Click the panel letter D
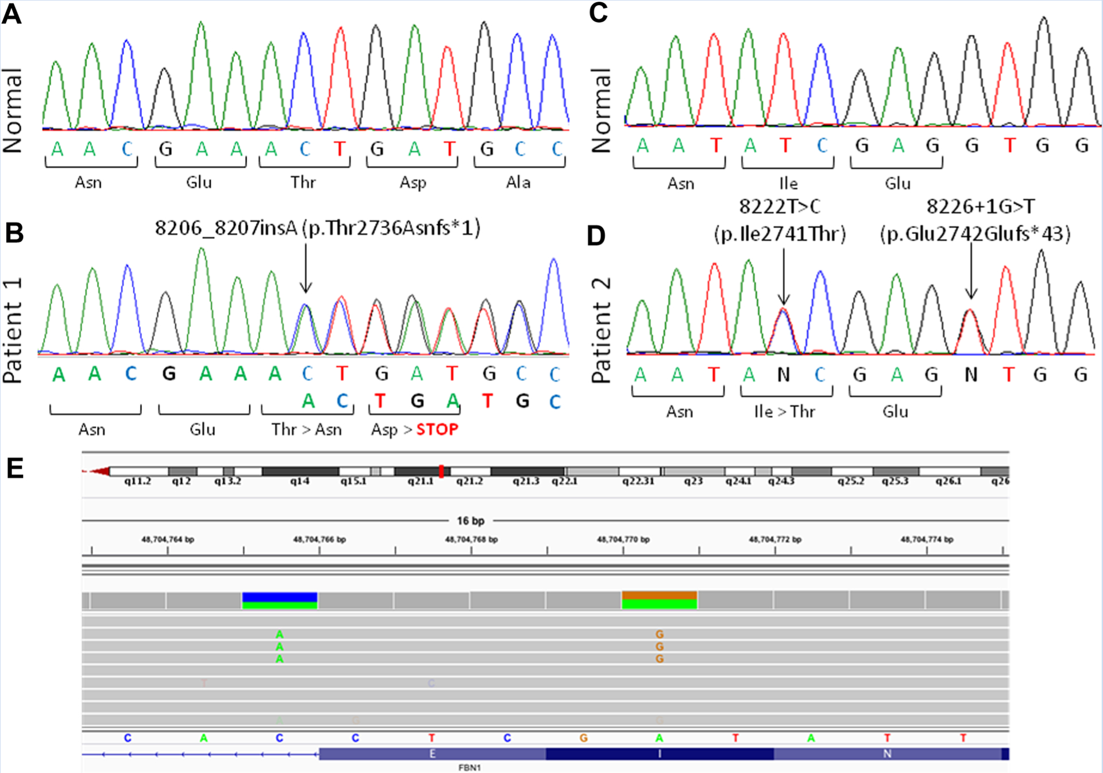 (596, 235)
